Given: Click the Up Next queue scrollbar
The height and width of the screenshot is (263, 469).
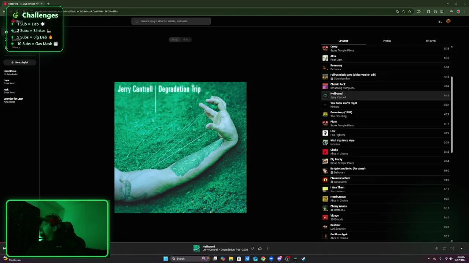Looking at the screenshot, I should coord(451,115).
